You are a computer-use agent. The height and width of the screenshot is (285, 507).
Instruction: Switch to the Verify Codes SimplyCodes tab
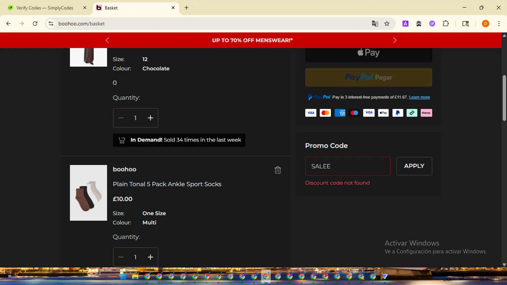click(45, 8)
